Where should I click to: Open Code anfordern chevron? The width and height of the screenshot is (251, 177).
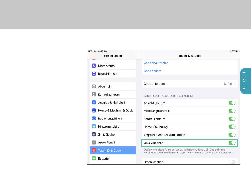point(235,83)
